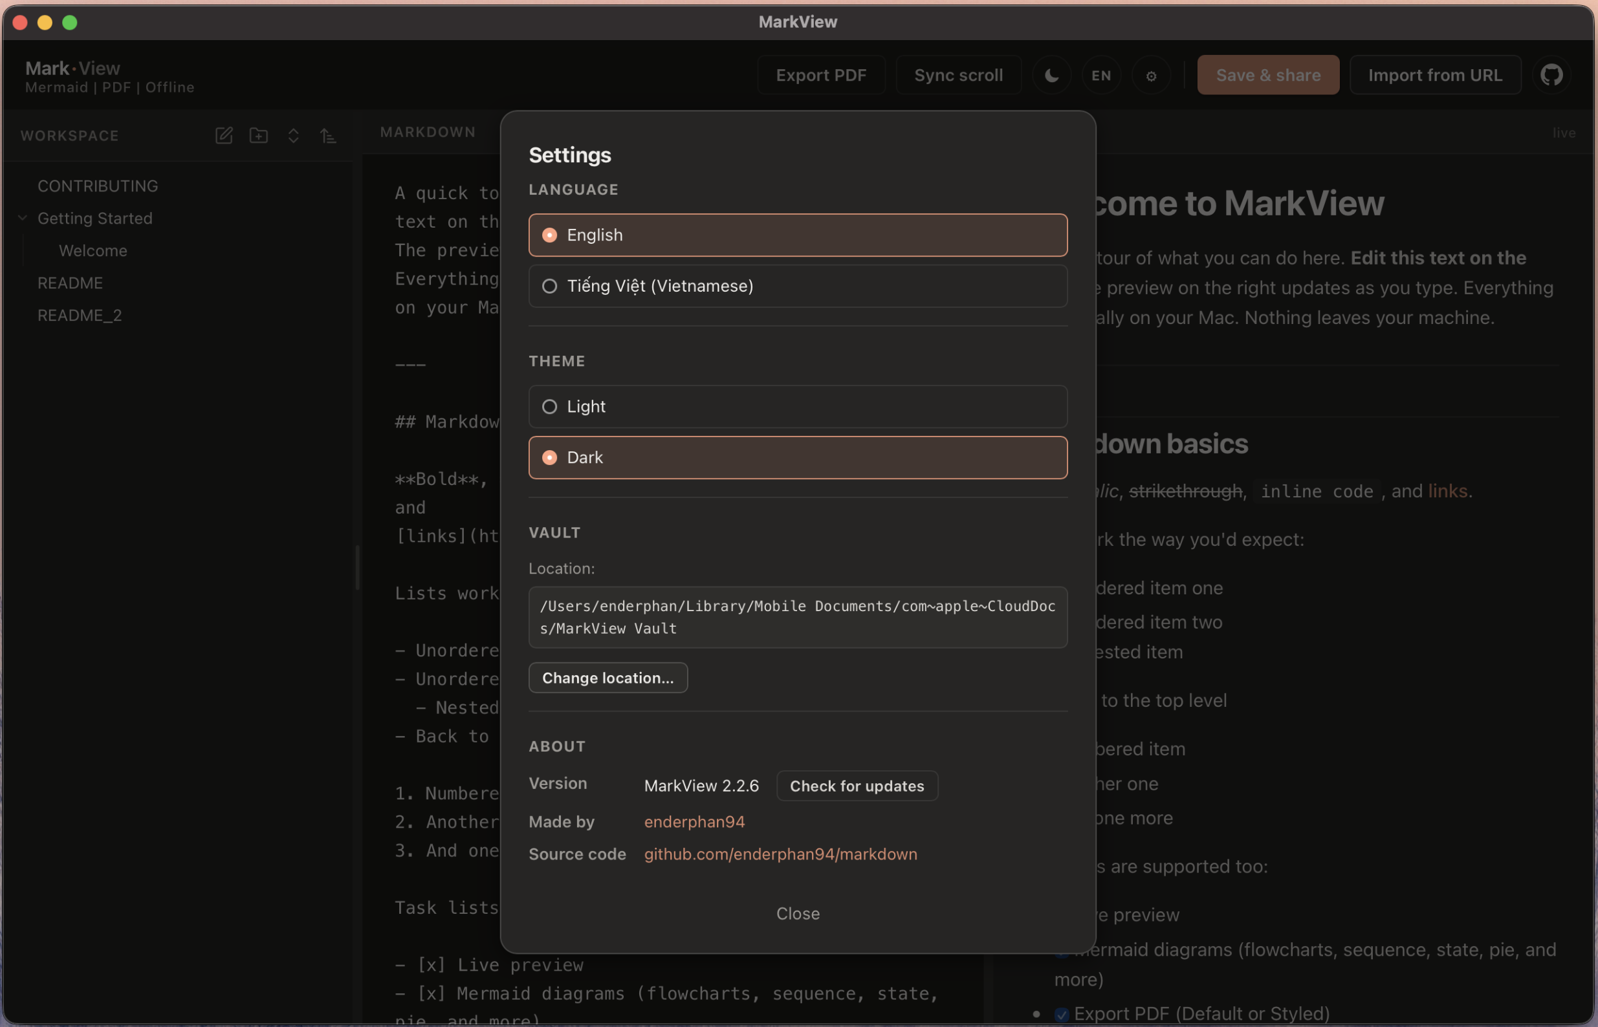Click 'Mermaid | PDF | Offline' subtitle text

click(x=109, y=87)
